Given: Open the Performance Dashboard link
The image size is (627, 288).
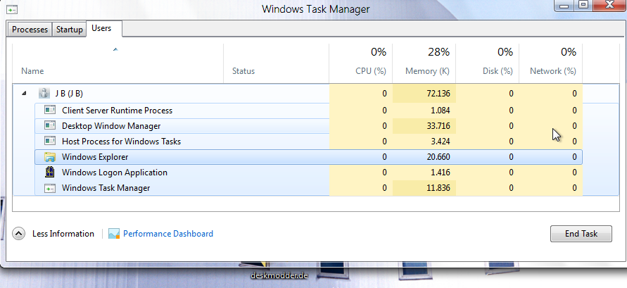Looking at the screenshot, I should pos(168,234).
